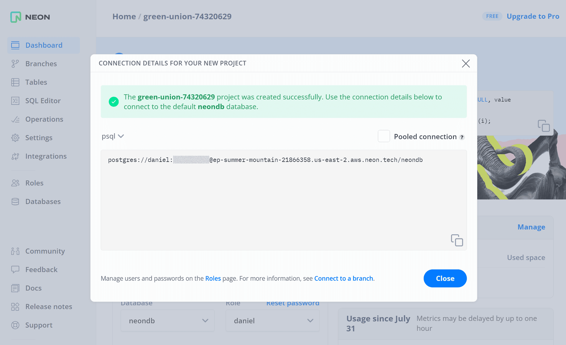
Task: Open the Feedback sidebar link
Action: pos(41,270)
